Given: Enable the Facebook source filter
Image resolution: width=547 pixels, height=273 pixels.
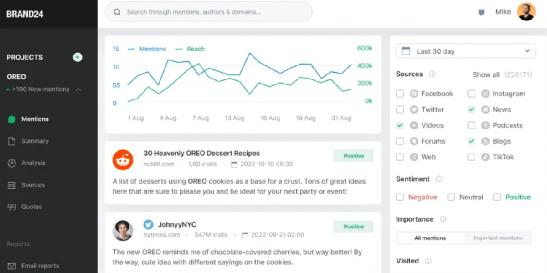Looking at the screenshot, I should coord(400,94).
